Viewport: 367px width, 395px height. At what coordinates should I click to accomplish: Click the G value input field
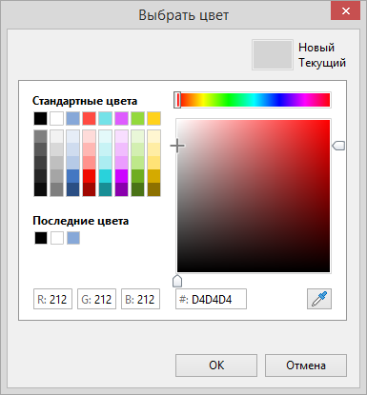pyautogui.click(x=96, y=299)
